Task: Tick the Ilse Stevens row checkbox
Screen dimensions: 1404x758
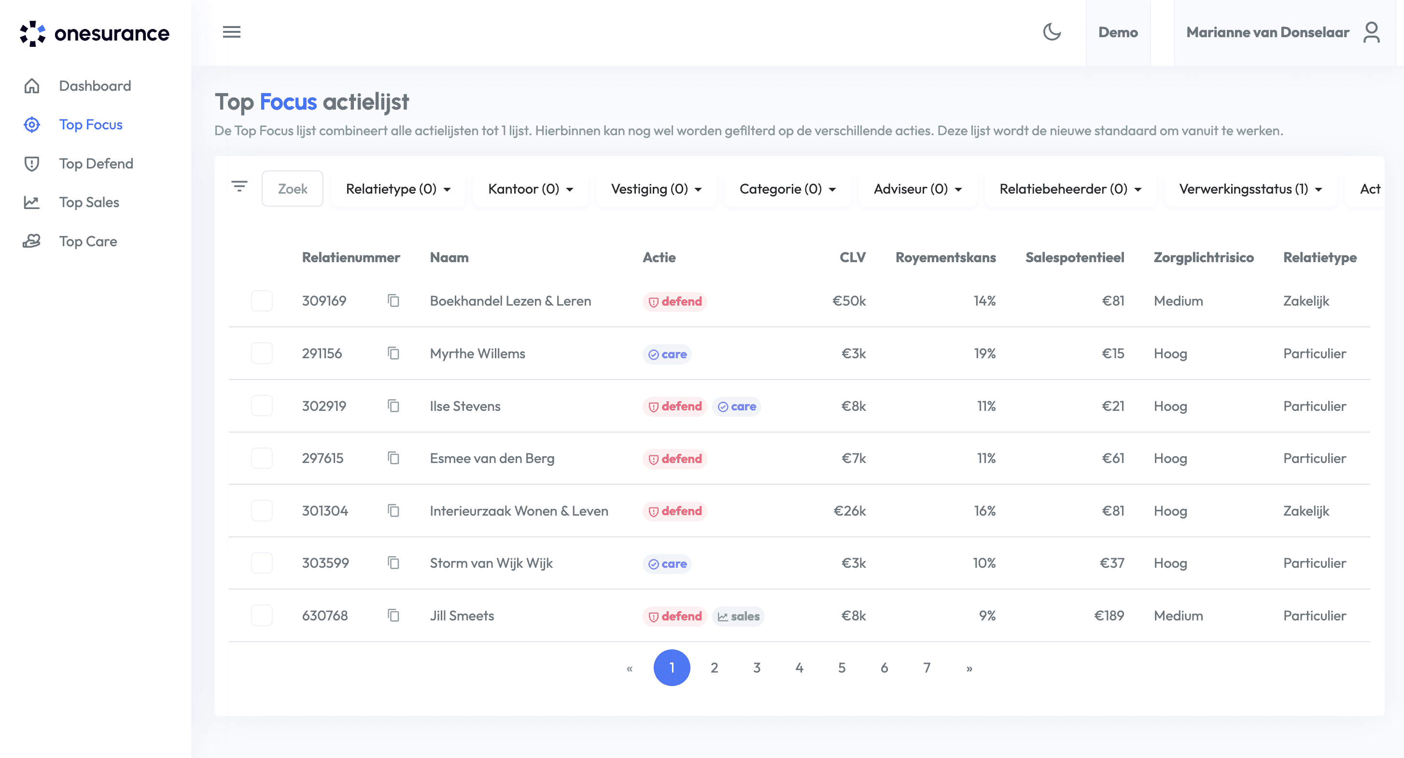Action: [x=262, y=406]
